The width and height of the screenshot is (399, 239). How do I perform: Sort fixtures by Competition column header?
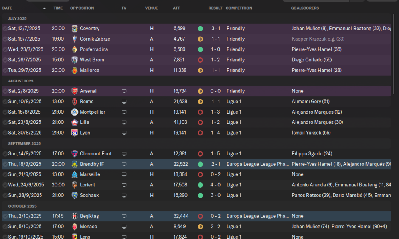pos(239,8)
